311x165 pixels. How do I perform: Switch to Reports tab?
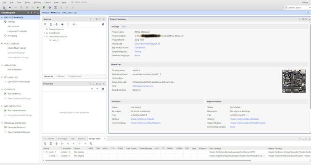click(82, 139)
